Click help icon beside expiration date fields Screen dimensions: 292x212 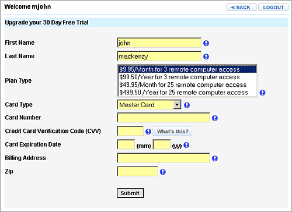(186, 145)
